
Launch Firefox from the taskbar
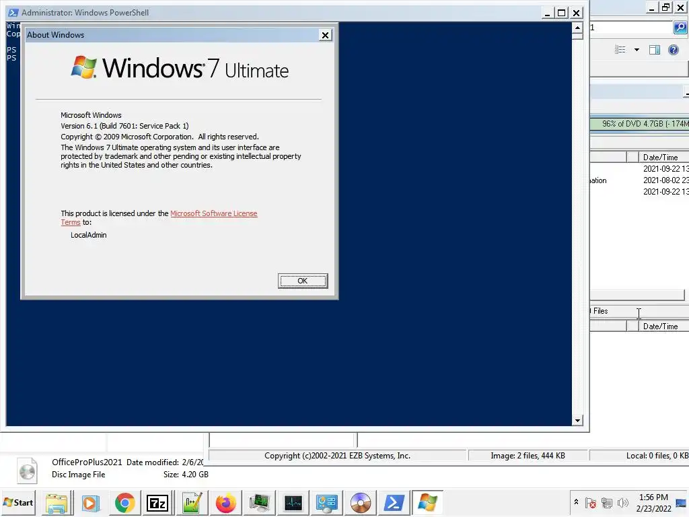click(225, 503)
